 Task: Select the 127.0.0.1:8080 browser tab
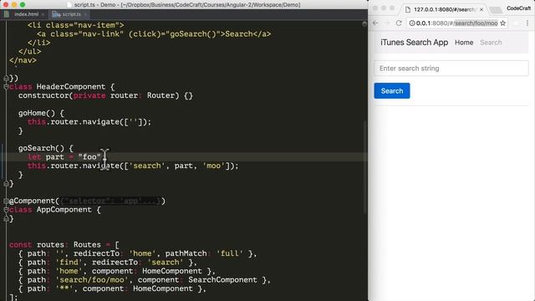(x=444, y=9)
